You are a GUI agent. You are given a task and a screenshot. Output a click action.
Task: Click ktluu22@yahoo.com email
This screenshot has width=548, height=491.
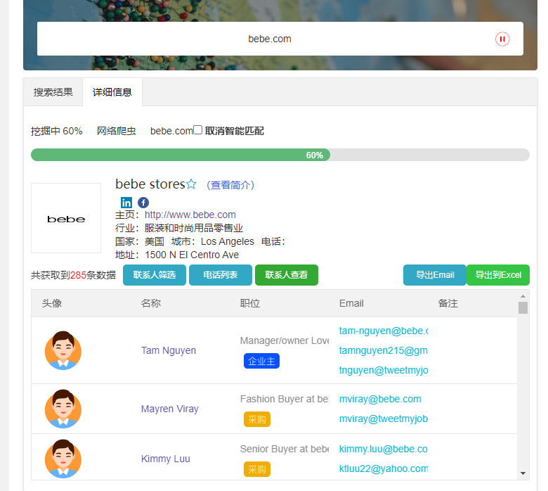tap(384, 468)
